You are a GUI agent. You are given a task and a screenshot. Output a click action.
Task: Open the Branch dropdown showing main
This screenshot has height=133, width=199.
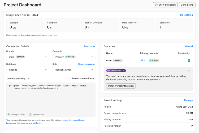point(28,57)
